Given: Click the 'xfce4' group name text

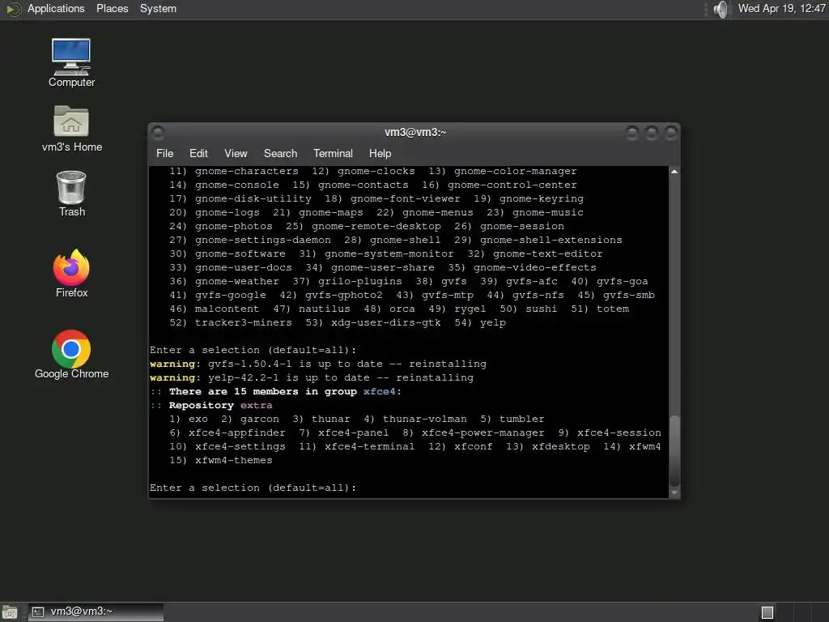Looking at the screenshot, I should pos(379,391).
